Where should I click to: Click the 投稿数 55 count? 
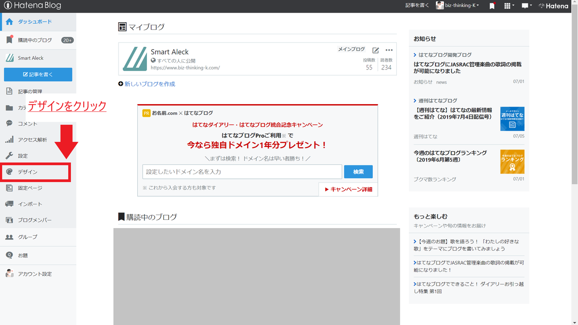click(369, 64)
